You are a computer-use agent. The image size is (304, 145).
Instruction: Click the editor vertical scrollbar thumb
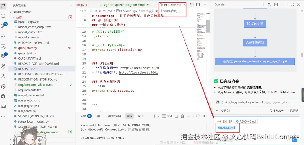click(x=208, y=26)
